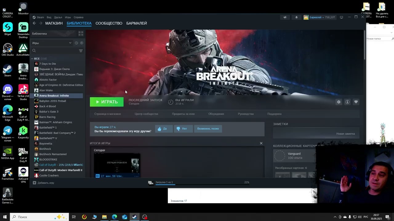Open NVIDIA App desktop icon
The width and height of the screenshot is (394, 221).
pos(8,153)
